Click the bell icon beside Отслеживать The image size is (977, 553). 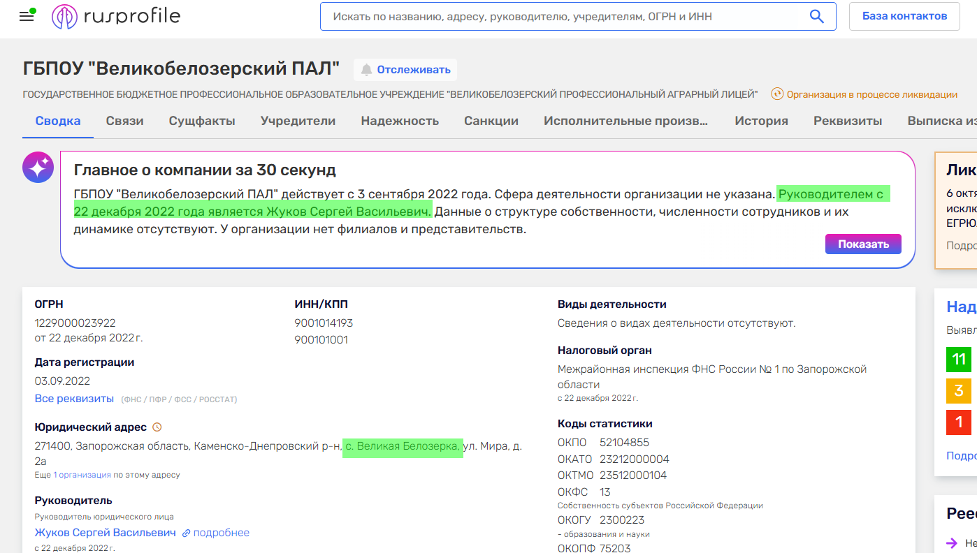tap(366, 70)
